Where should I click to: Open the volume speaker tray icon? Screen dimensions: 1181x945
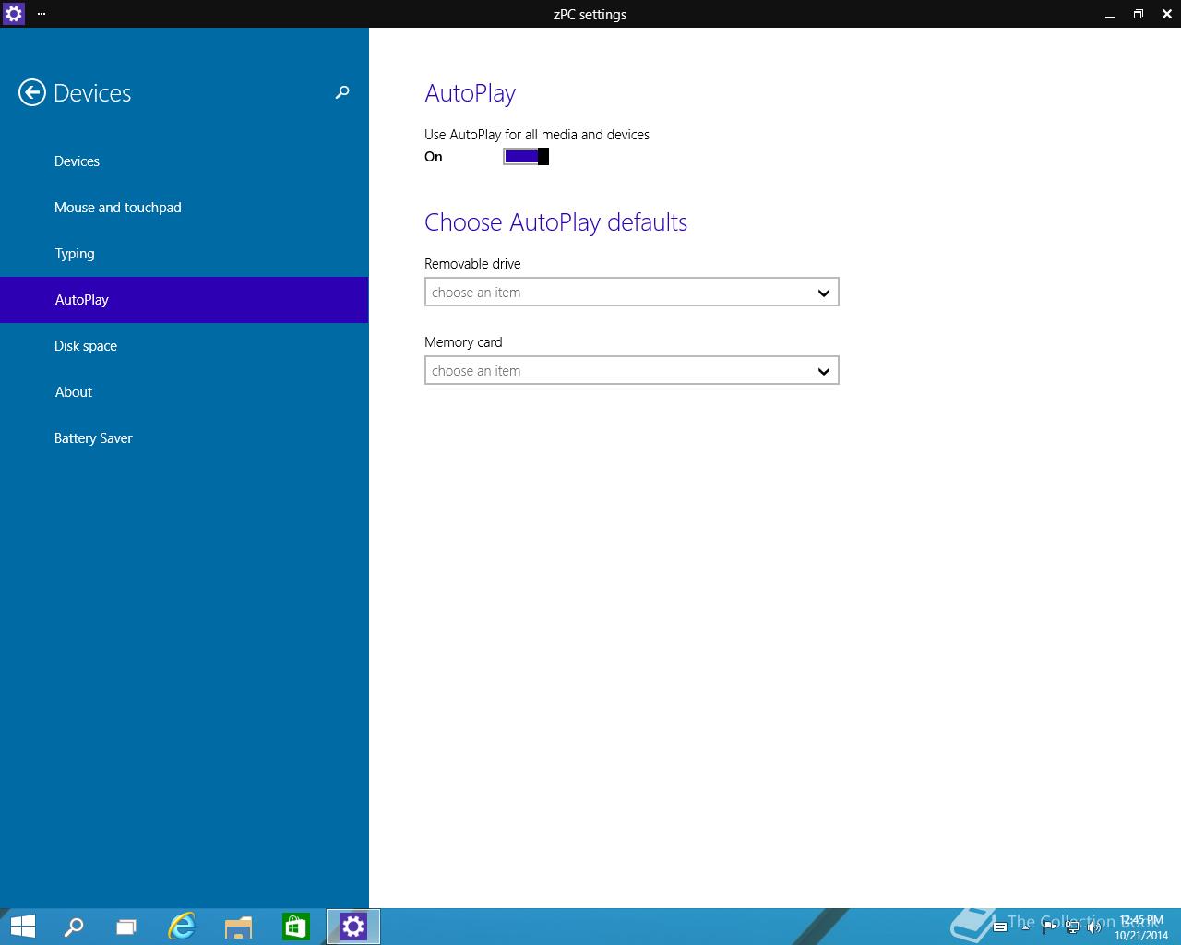tap(1095, 927)
